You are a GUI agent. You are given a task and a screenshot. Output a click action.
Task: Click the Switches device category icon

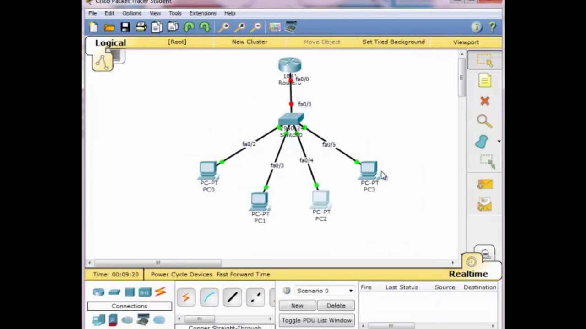(114, 292)
